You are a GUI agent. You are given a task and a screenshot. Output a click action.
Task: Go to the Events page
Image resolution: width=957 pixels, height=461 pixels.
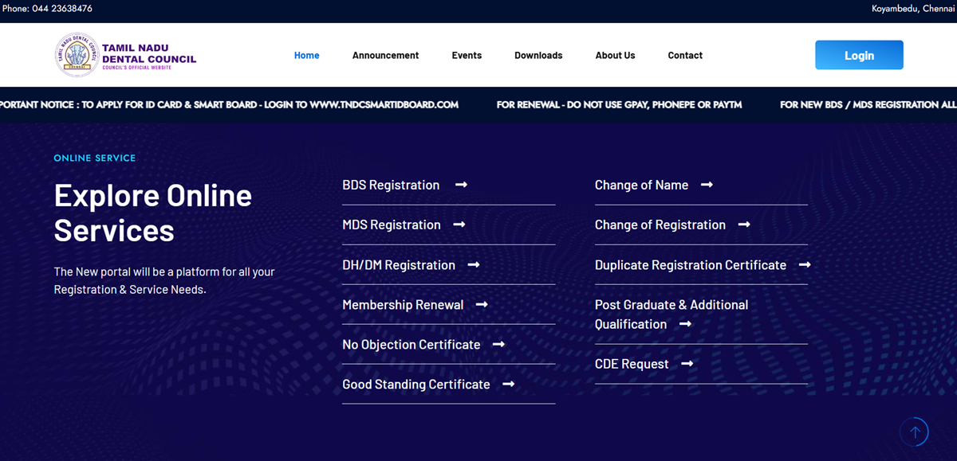(x=467, y=56)
